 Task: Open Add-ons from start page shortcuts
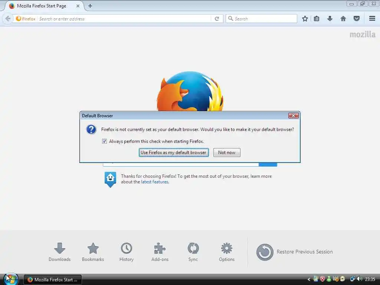(x=160, y=252)
